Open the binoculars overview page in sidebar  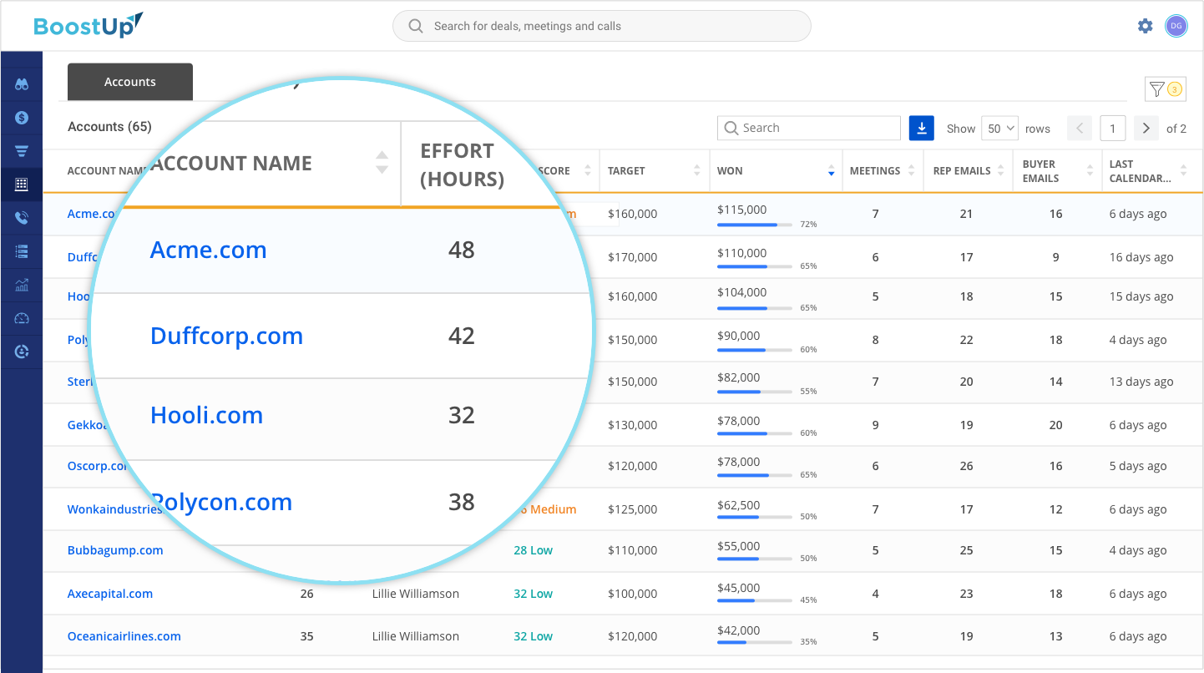[22, 84]
